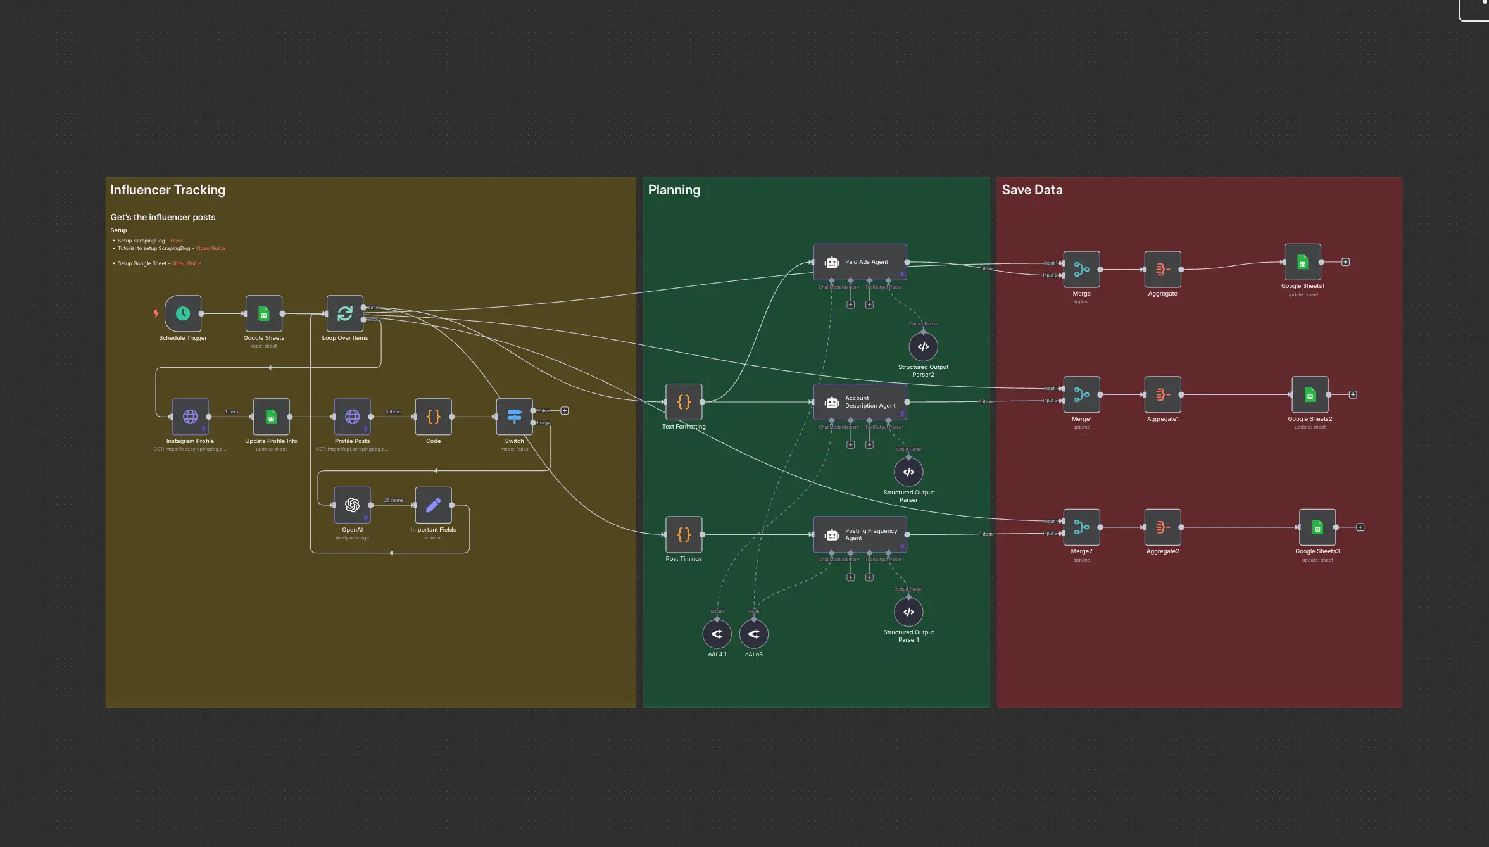Click the Merge Input 1 connector
The width and height of the screenshot is (1489, 847).
[x=1062, y=263]
